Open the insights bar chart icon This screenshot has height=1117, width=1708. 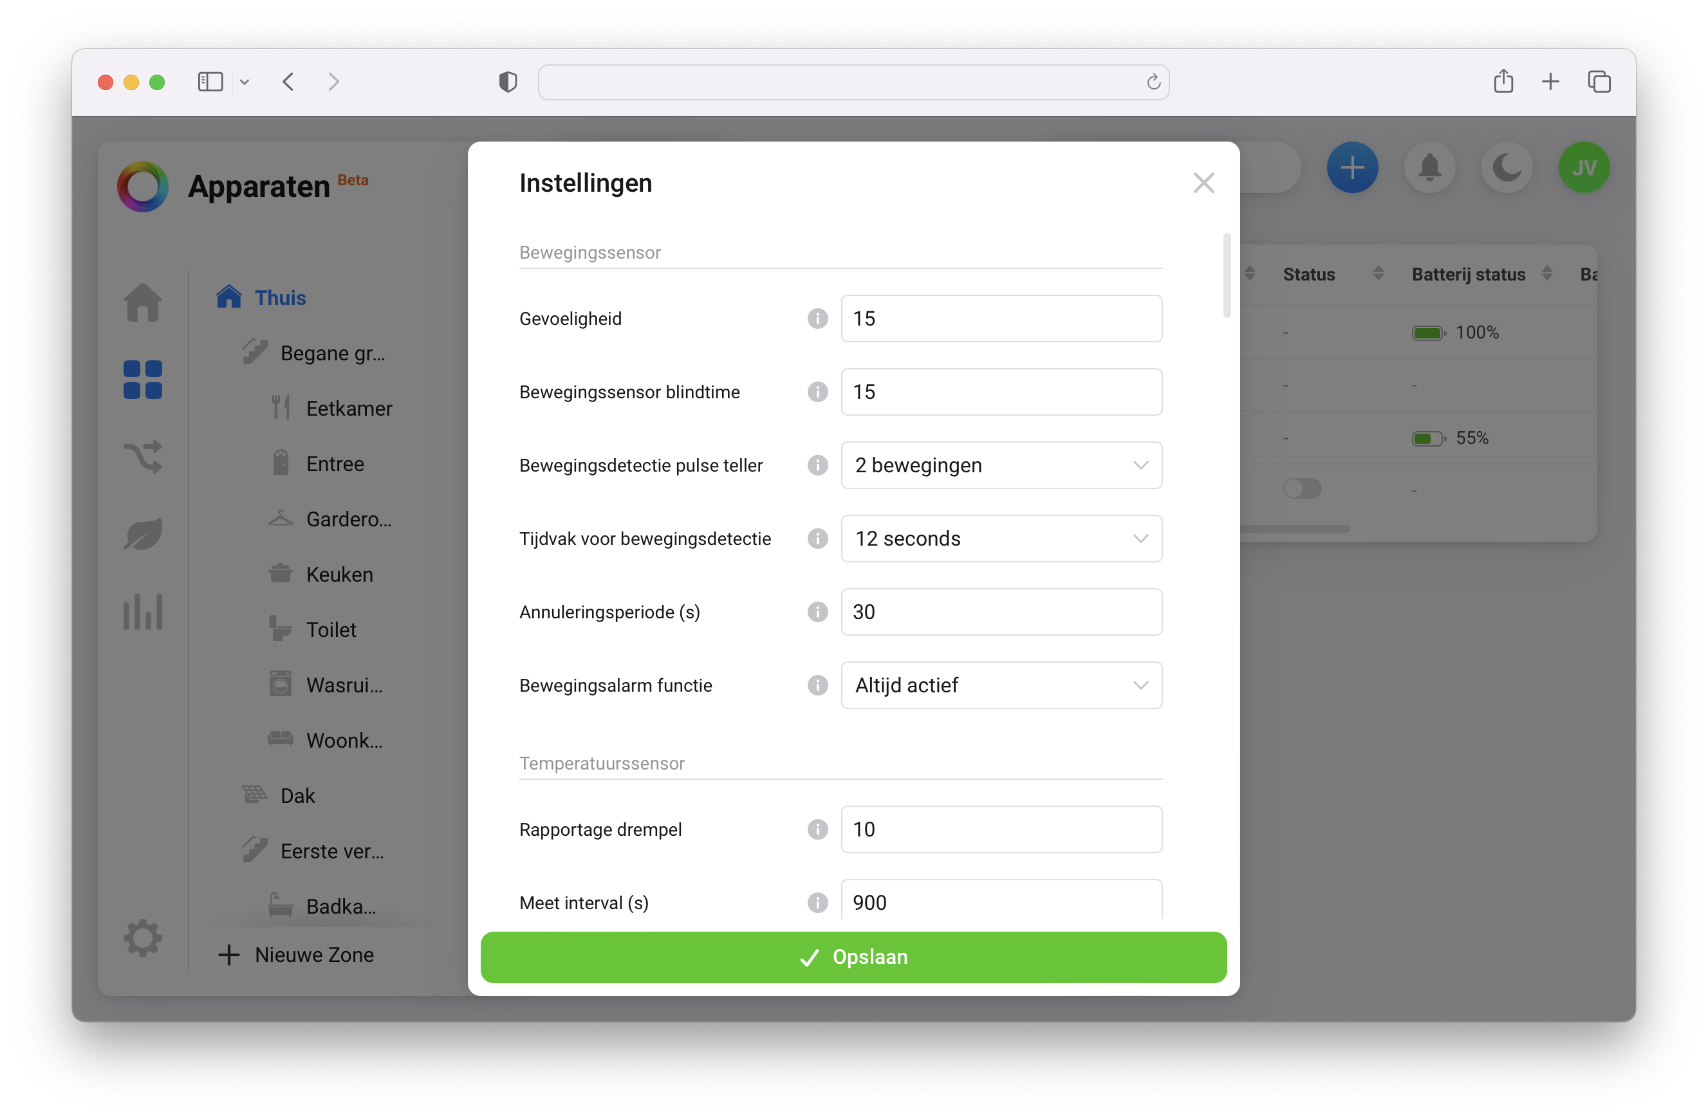click(143, 611)
